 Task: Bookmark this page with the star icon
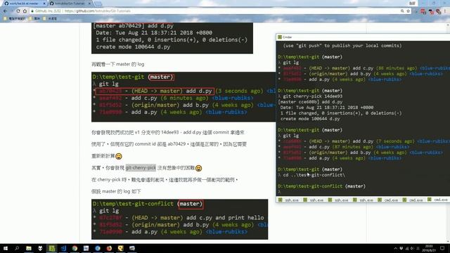pos(408,11)
